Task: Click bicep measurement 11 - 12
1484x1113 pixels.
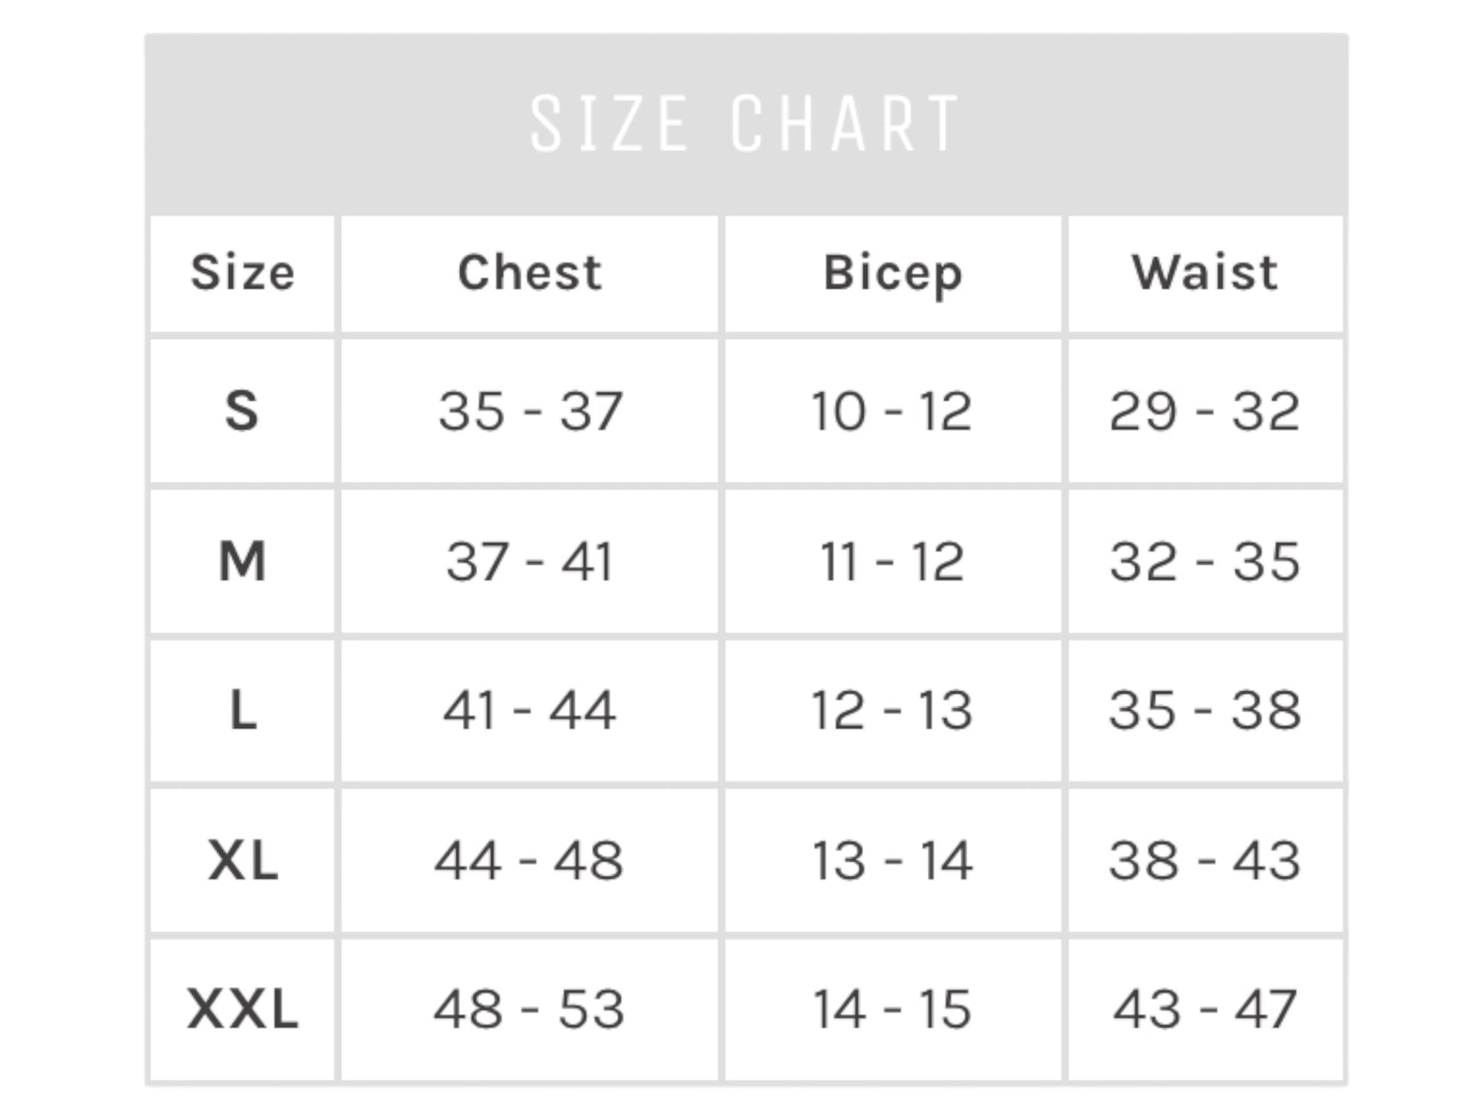Action: click(x=891, y=562)
